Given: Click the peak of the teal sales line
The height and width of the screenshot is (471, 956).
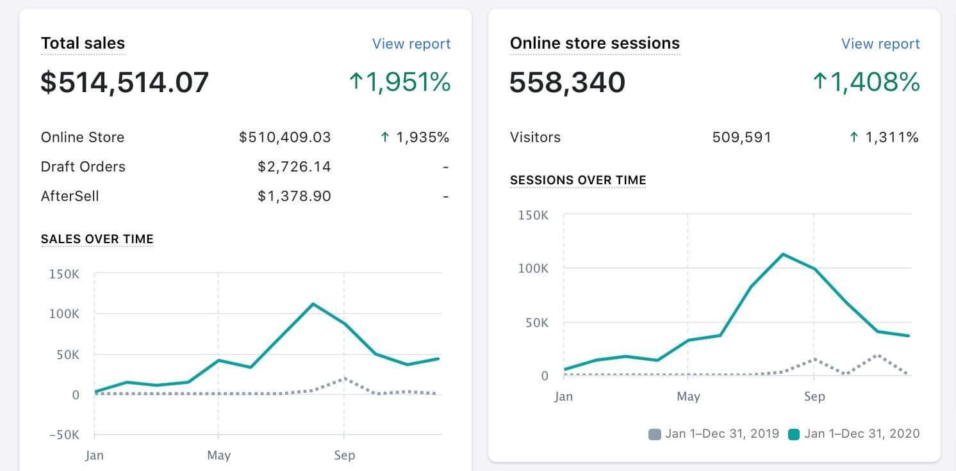Looking at the screenshot, I should (x=313, y=303).
